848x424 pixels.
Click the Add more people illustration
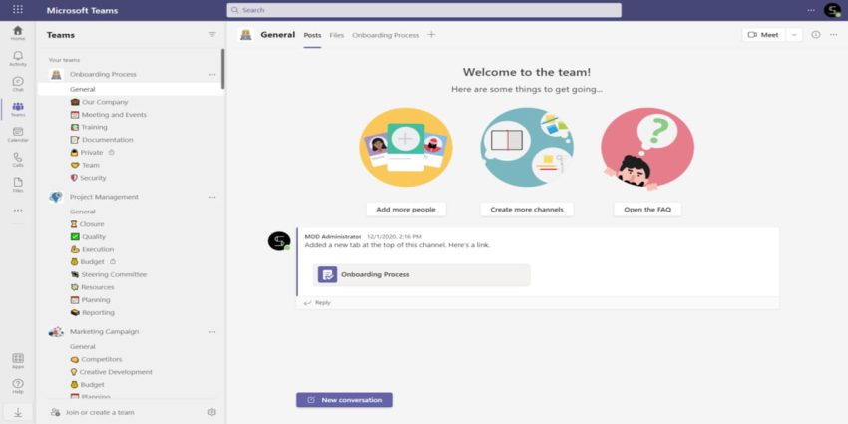click(x=406, y=147)
